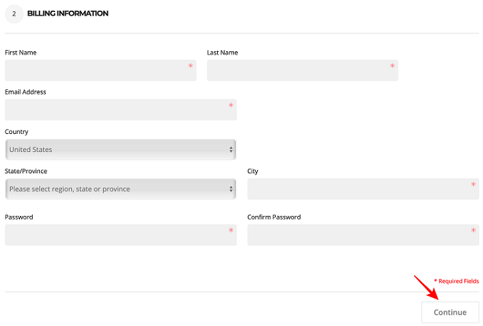Click the Last Name input field
Screen dimensions: 483x326
pos(302,70)
